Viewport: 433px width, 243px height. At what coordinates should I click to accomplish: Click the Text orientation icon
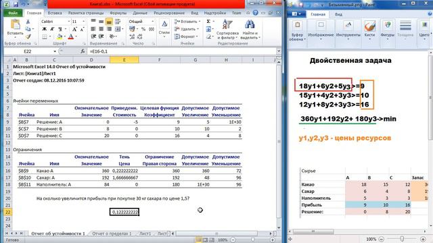tap(112, 36)
